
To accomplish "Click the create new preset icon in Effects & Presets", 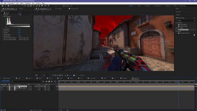I will coord(194,35).
